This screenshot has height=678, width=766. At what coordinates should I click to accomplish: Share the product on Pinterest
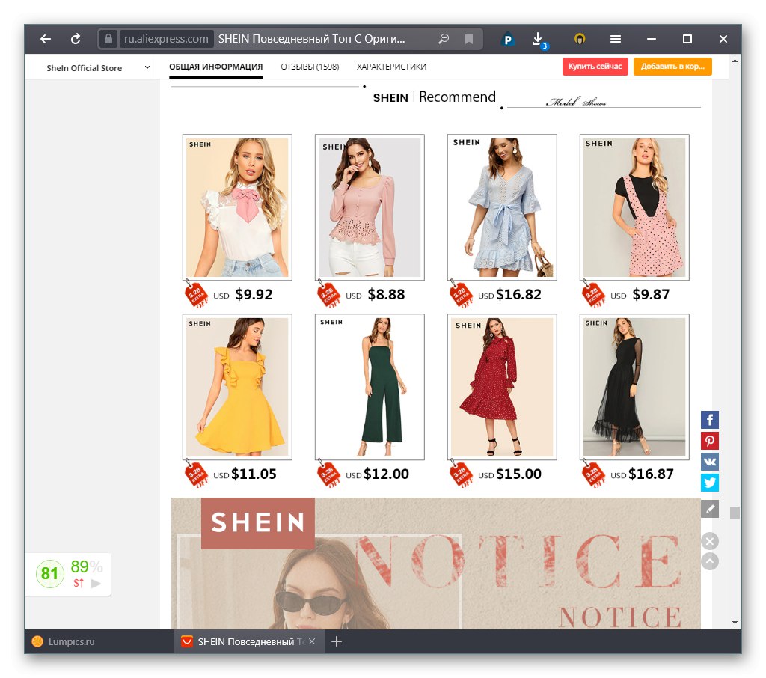(710, 441)
